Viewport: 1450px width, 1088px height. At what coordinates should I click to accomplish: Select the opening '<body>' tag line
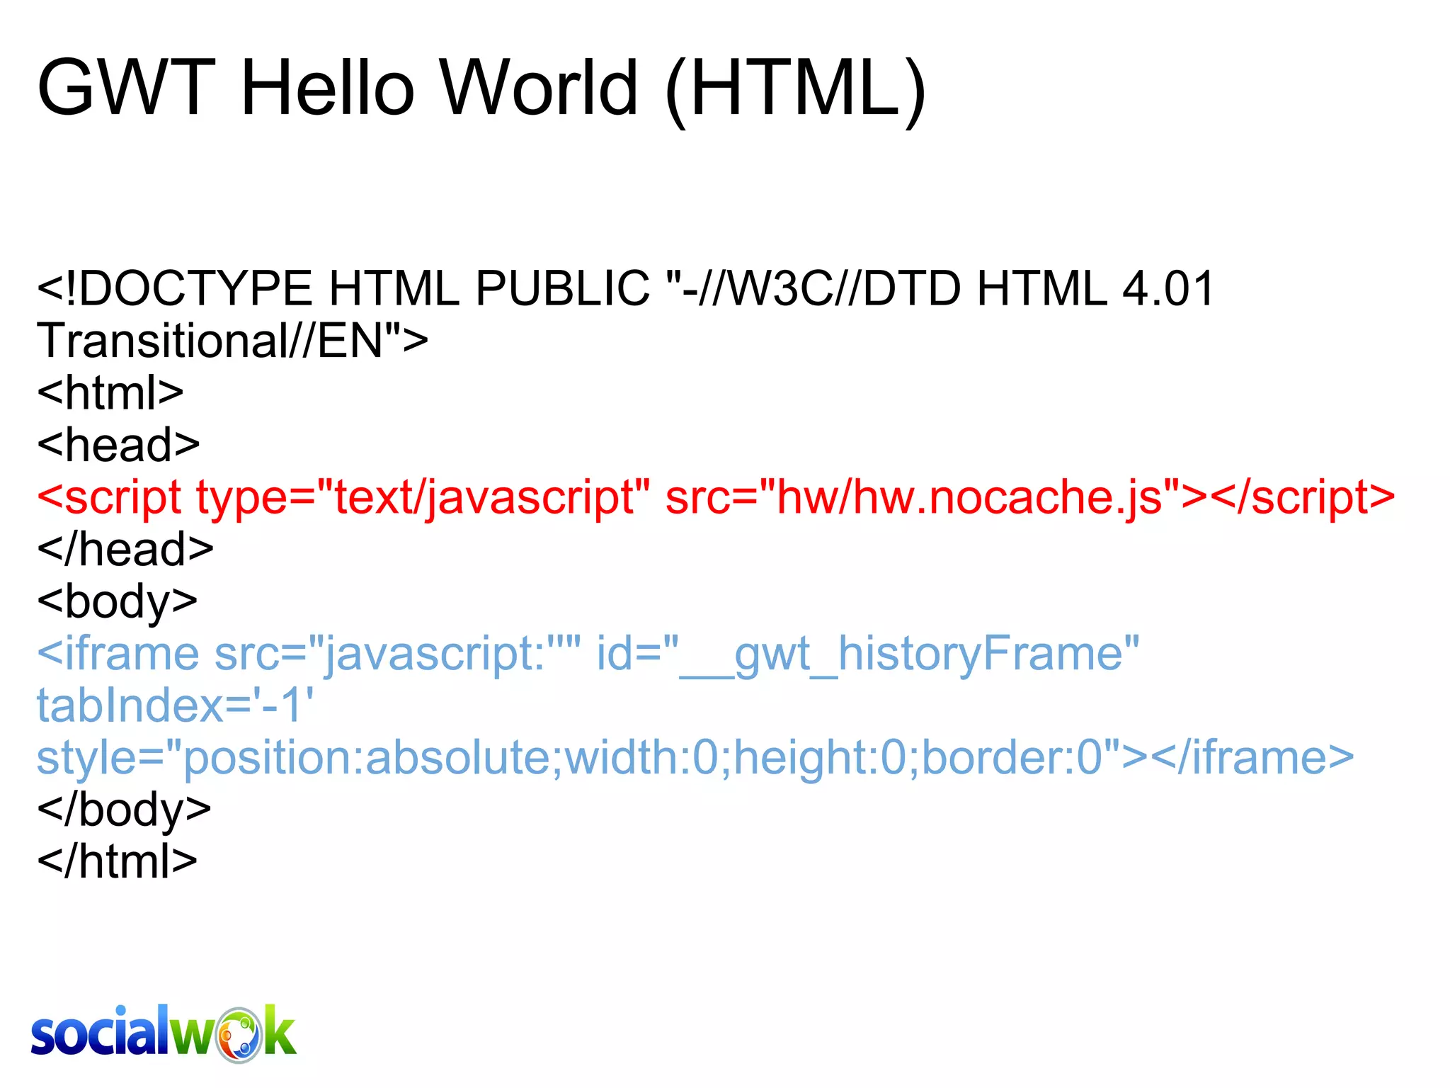(118, 602)
